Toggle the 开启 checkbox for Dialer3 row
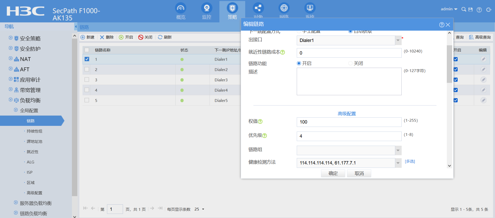Viewport: 495px width, 218px height. point(456,80)
